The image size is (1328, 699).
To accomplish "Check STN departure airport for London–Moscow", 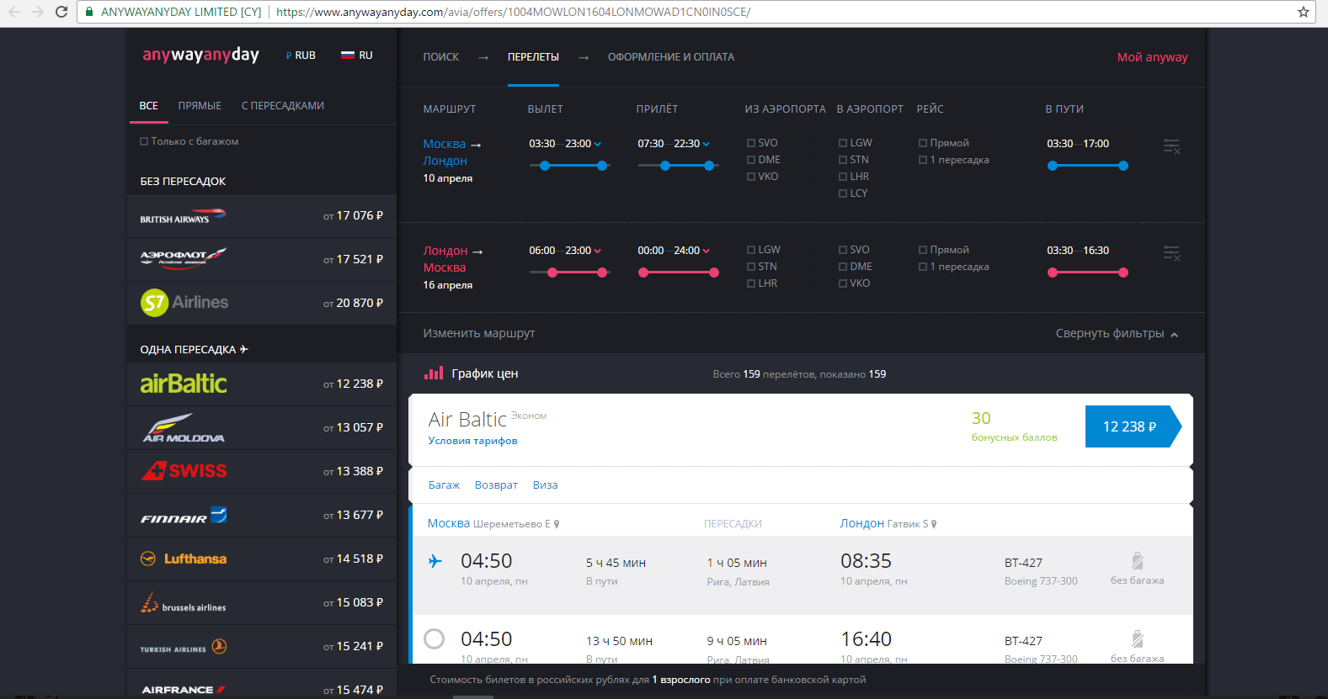I will point(751,267).
